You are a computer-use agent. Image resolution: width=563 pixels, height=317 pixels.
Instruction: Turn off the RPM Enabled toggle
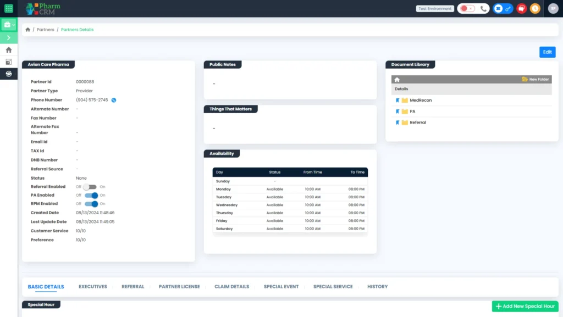click(92, 204)
